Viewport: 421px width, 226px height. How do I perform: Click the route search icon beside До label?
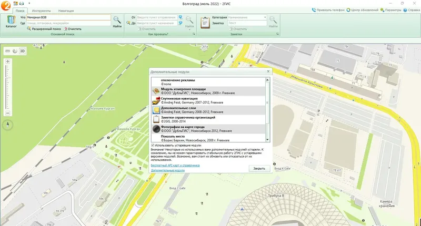[128, 23]
